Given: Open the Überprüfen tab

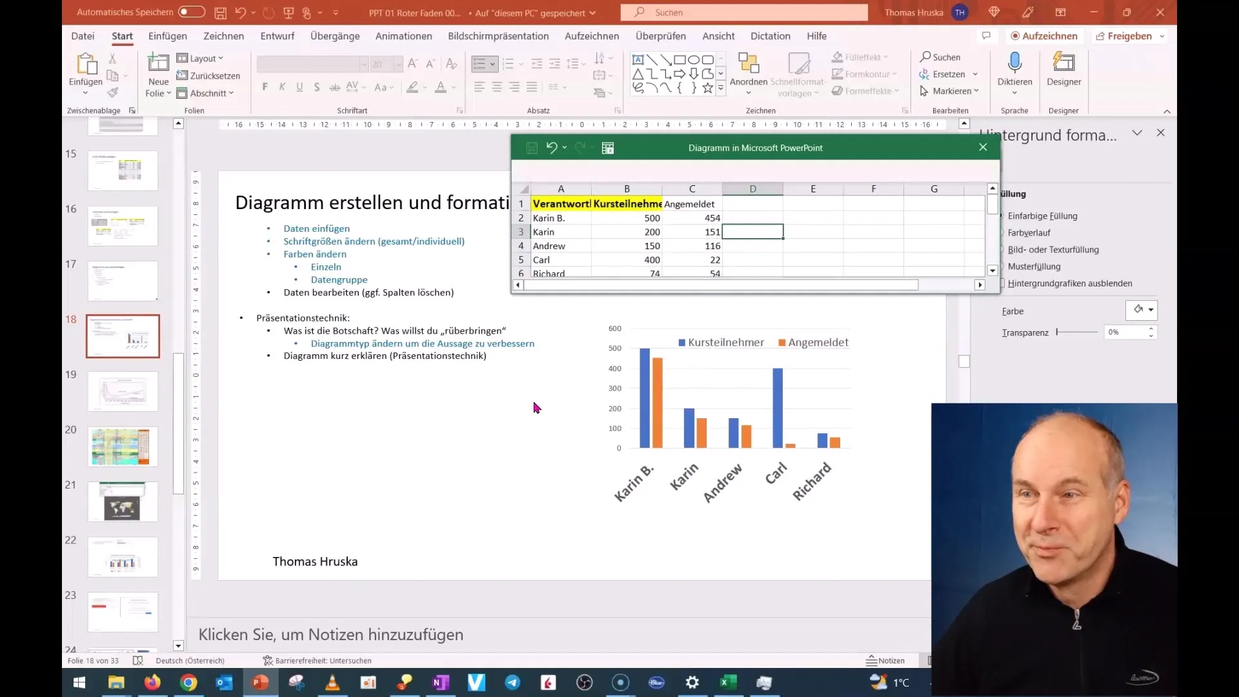Looking at the screenshot, I should [x=660, y=36].
